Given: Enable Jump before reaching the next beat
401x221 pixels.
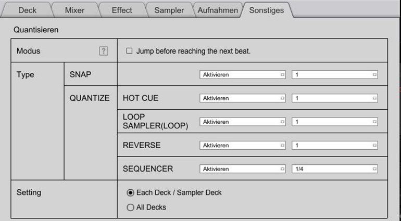Looking at the screenshot, I should click(130, 51).
